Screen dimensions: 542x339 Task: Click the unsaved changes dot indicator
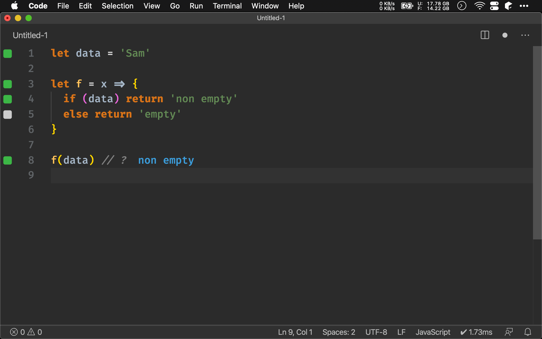click(505, 35)
